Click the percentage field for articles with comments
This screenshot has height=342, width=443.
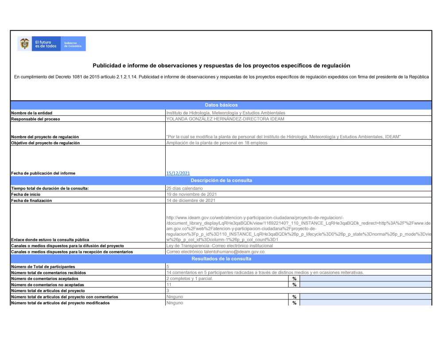click(365, 297)
